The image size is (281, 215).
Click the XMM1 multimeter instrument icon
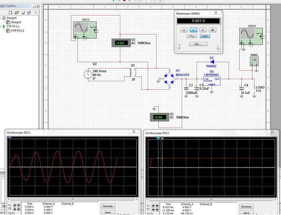255,62
